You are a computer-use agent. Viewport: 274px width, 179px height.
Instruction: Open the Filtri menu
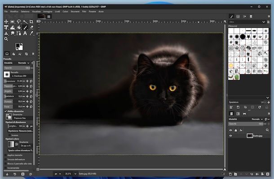[x=84, y=12]
